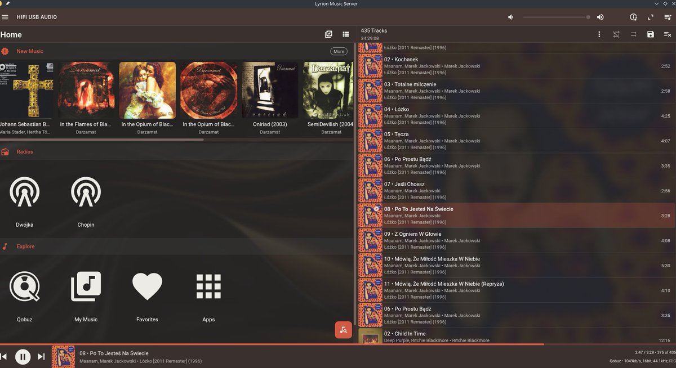Click song title in bottom now-playing bar
Image resolution: width=676 pixels, height=368 pixels.
(x=114, y=353)
